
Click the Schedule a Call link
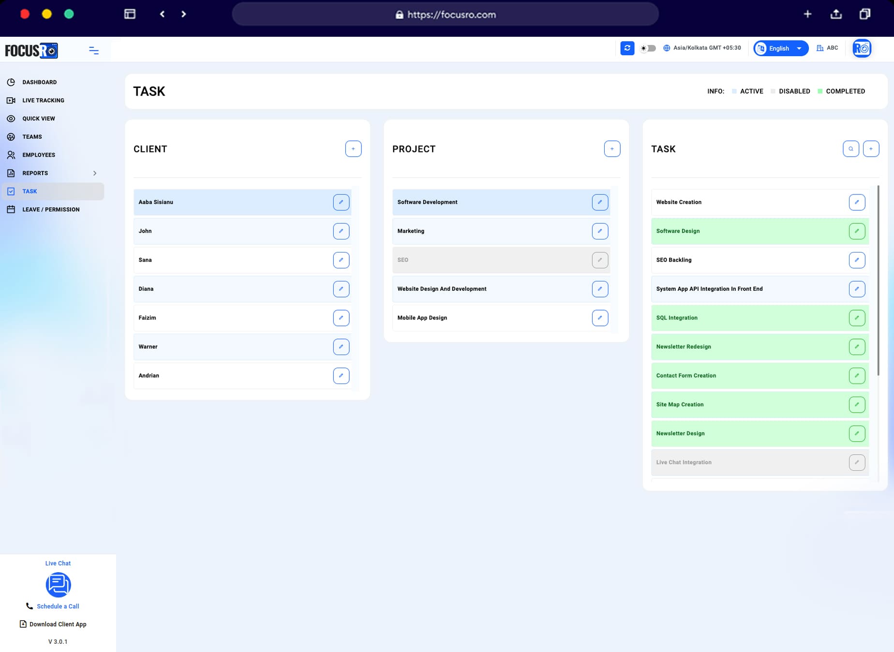point(58,606)
